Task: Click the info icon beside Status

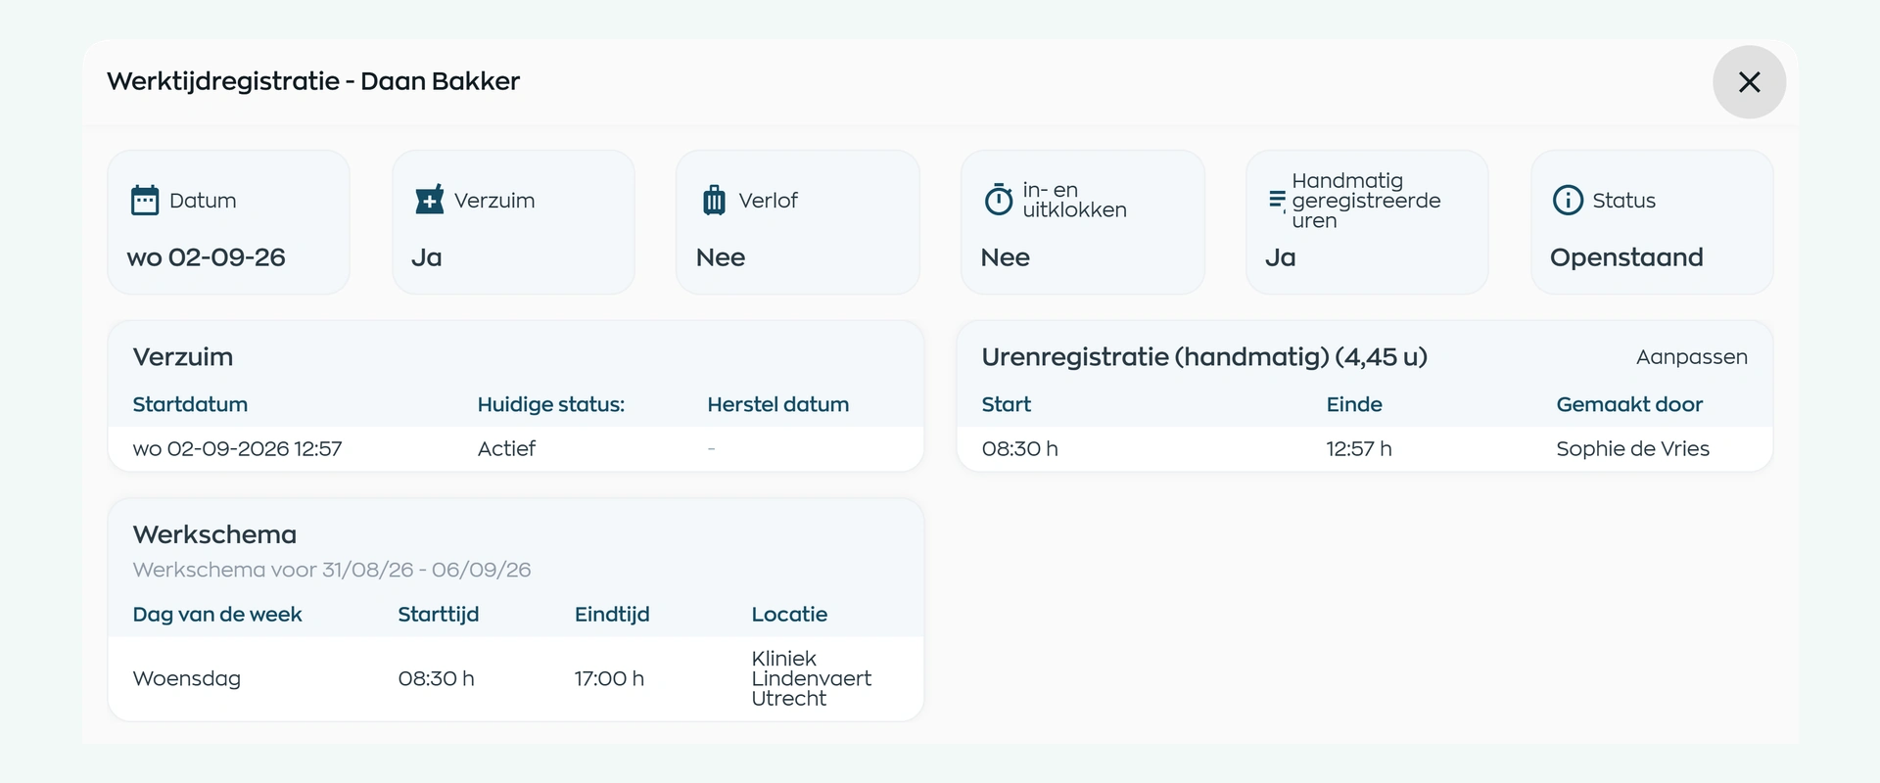Action: coord(1568,200)
